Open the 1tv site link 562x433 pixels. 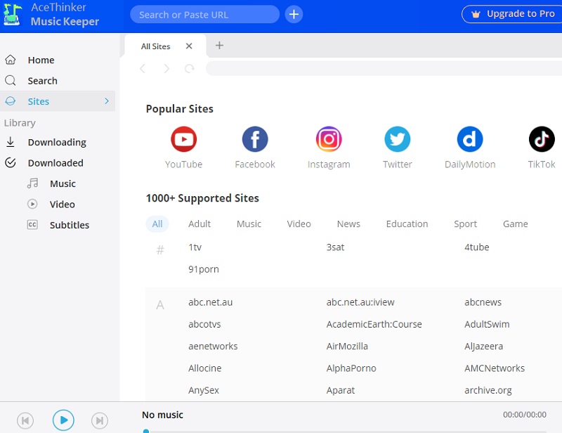click(195, 247)
